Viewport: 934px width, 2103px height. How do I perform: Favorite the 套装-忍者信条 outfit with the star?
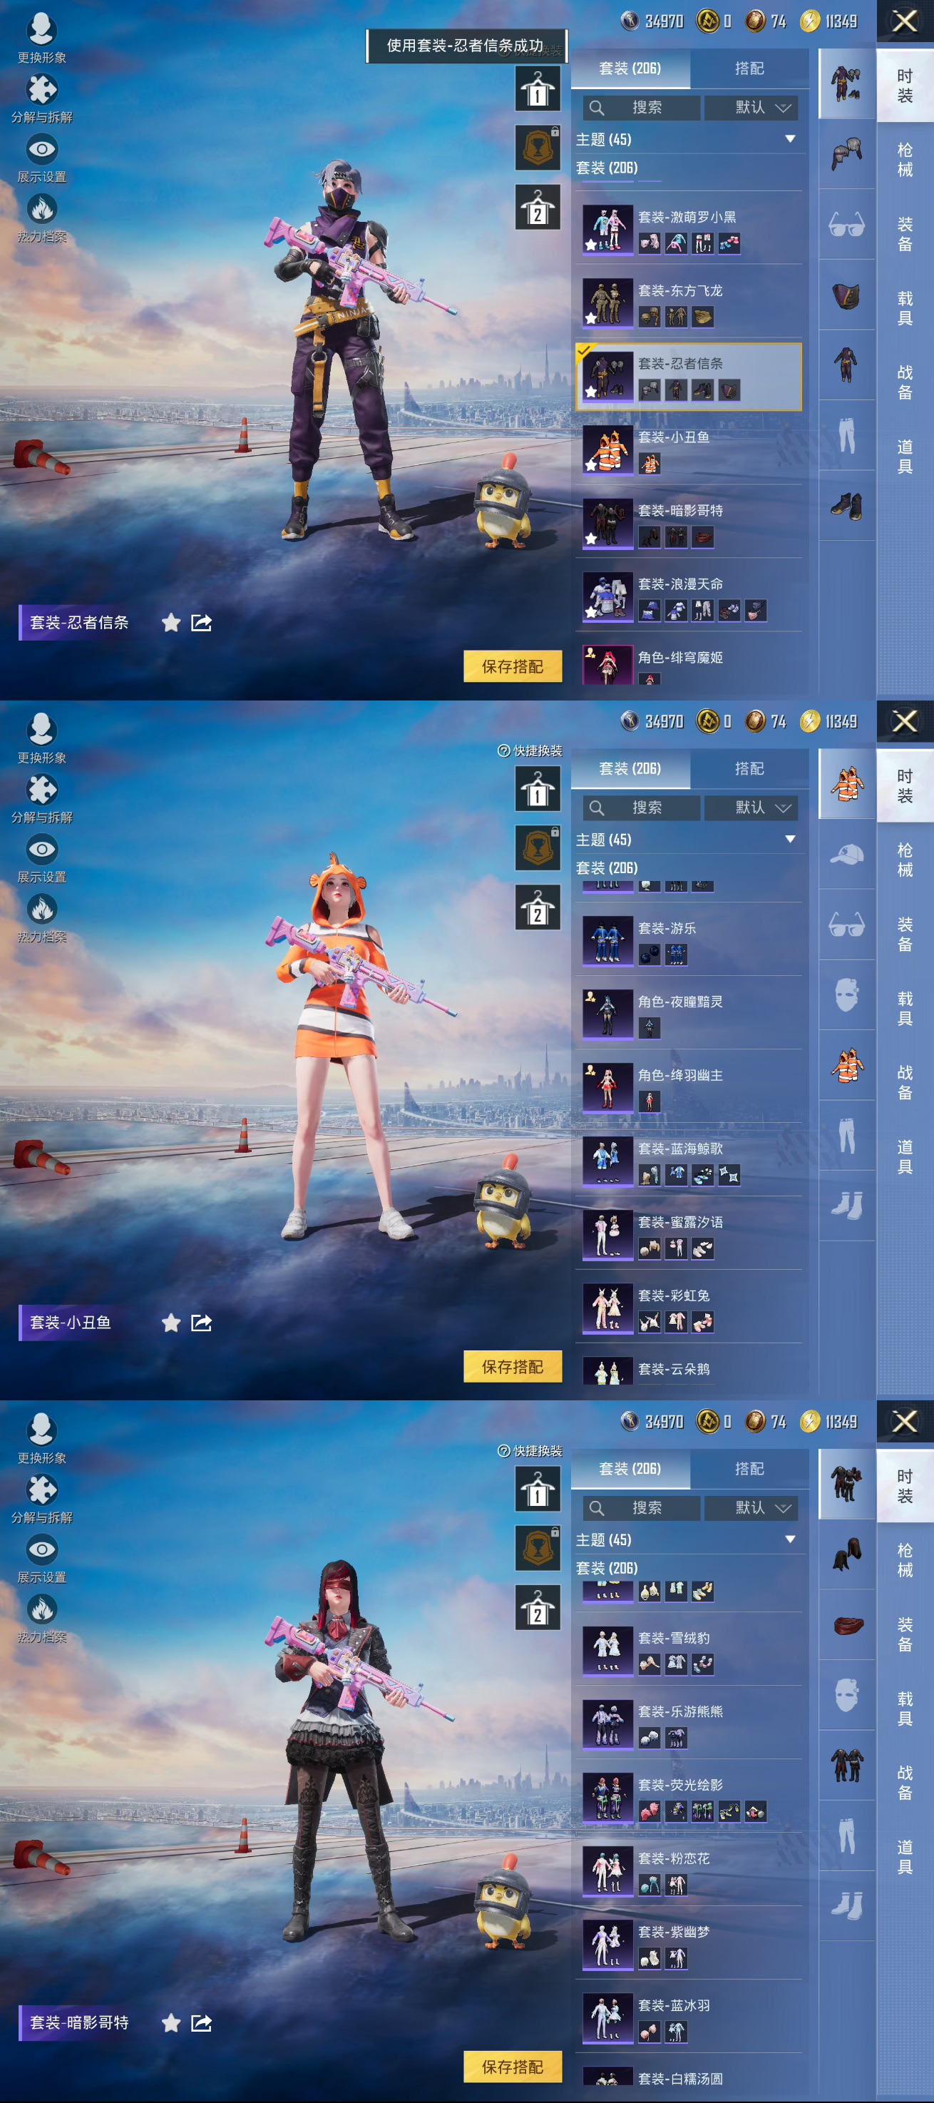click(x=171, y=623)
